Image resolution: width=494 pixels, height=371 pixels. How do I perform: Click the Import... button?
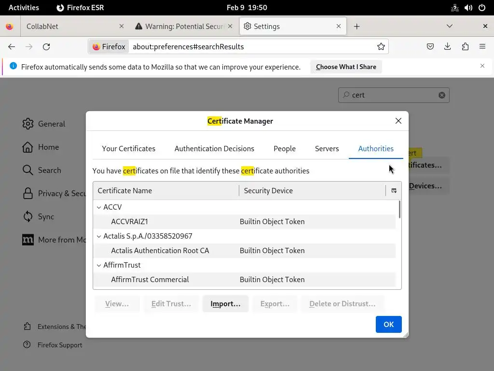[x=226, y=304]
